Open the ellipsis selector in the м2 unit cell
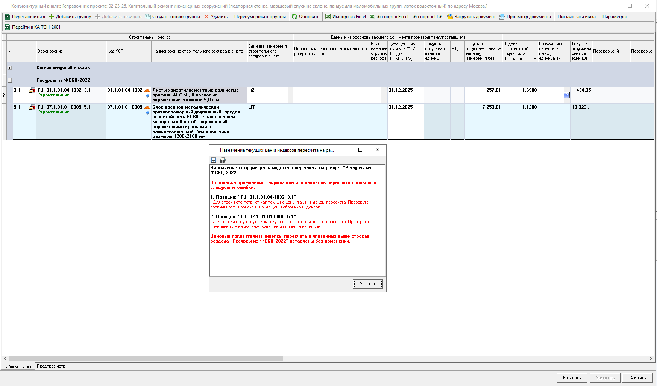This screenshot has height=386, width=657. [290, 95]
